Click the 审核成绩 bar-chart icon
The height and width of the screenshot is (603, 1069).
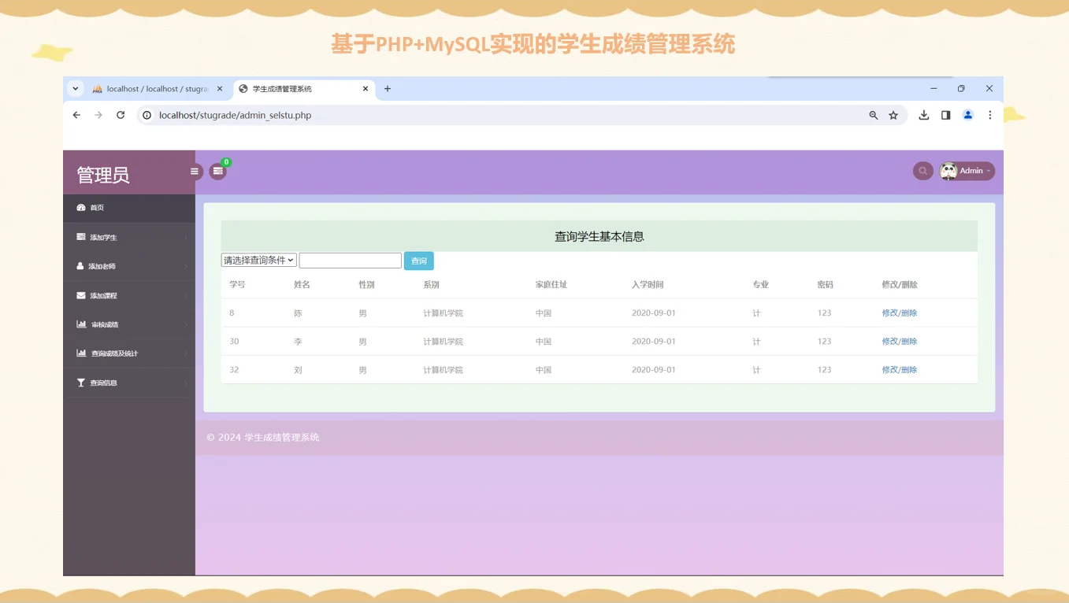tap(80, 324)
